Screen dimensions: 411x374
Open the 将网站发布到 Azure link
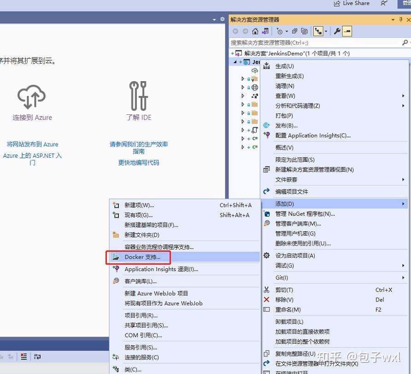pyautogui.click(x=32, y=144)
